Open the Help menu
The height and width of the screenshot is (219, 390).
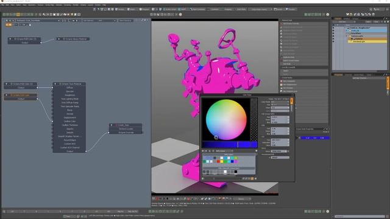click(104, 5)
